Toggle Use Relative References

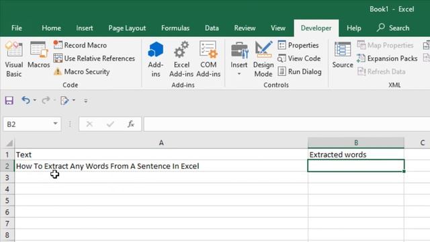(94, 58)
